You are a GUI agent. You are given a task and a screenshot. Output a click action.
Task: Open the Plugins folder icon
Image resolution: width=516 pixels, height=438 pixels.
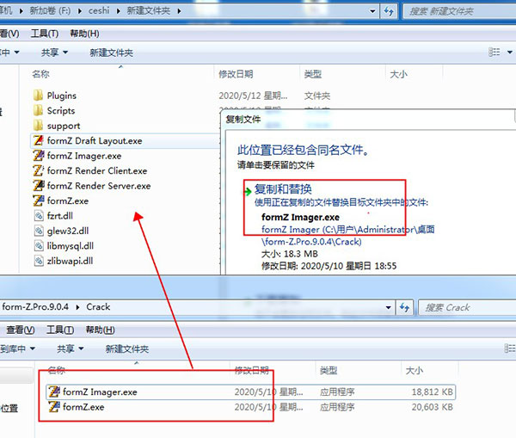38,96
